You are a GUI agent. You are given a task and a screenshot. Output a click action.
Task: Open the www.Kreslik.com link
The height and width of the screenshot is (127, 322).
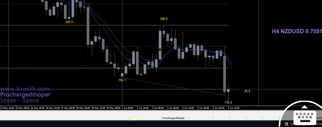[x=25, y=89]
